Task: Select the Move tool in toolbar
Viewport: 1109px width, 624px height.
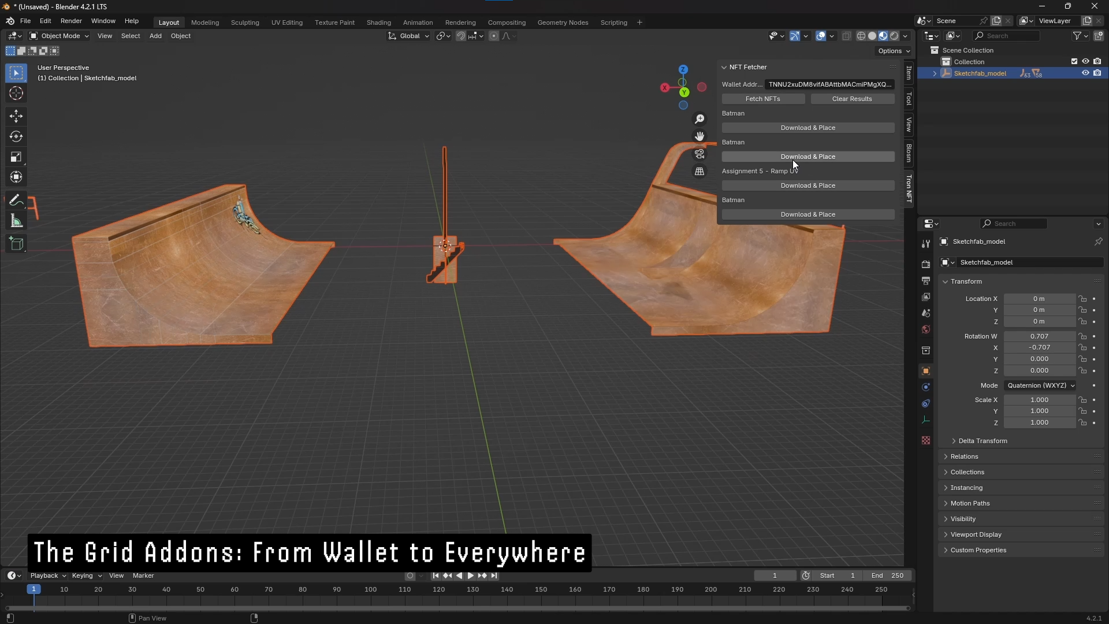Action: 16,116
